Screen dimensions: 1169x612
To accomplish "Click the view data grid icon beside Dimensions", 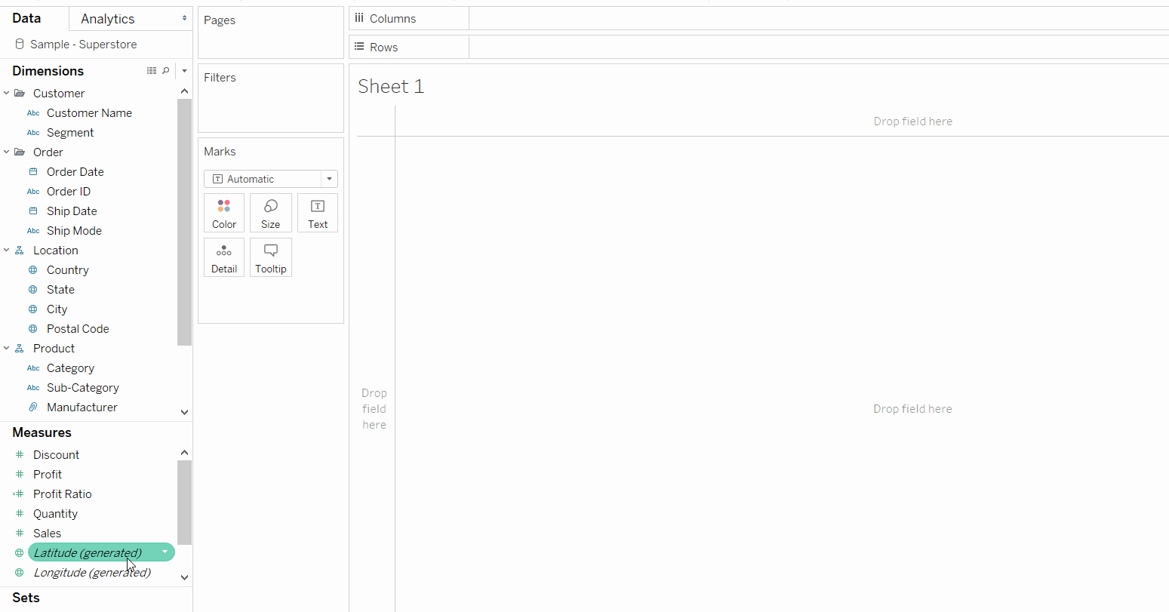I will tap(152, 70).
